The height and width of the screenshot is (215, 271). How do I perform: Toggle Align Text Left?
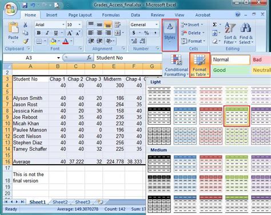(x=91, y=33)
